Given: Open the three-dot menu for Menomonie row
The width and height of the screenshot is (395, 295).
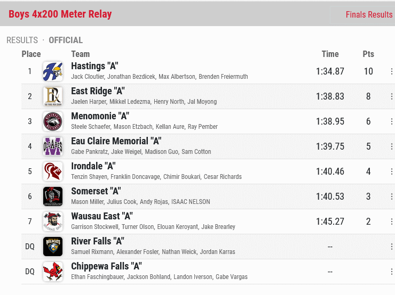Looking at the screenshot, I should click(391, 121).
